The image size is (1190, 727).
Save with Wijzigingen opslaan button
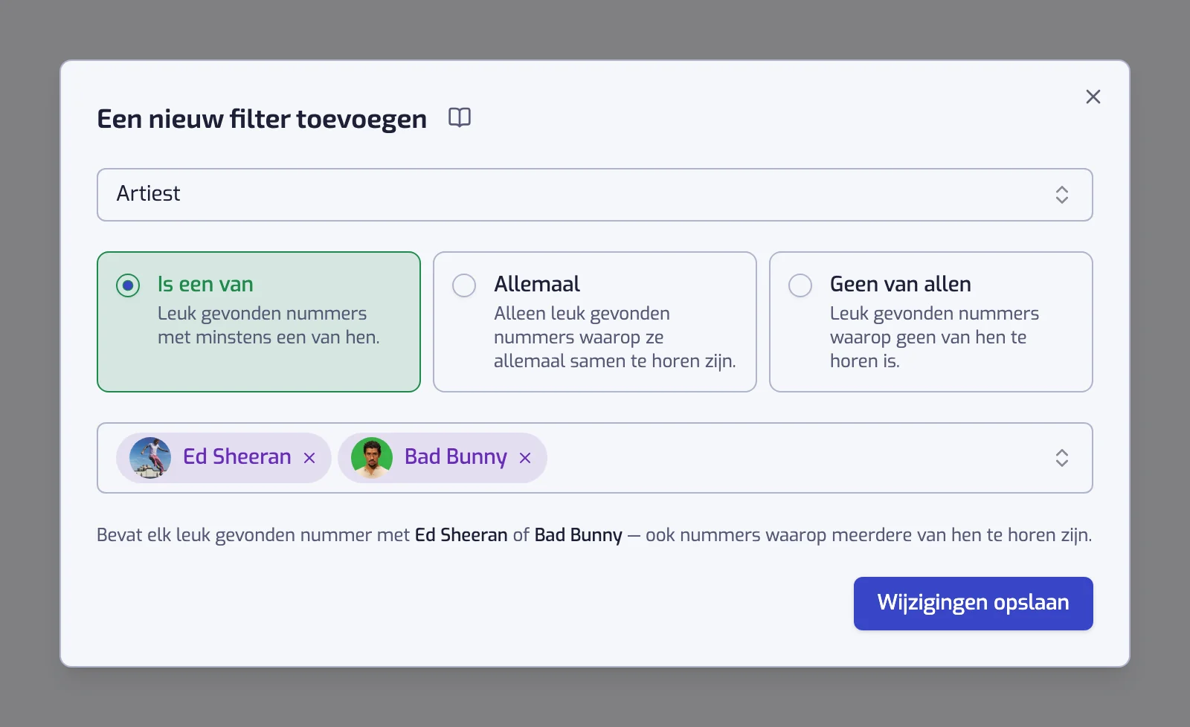click(973, 604)
